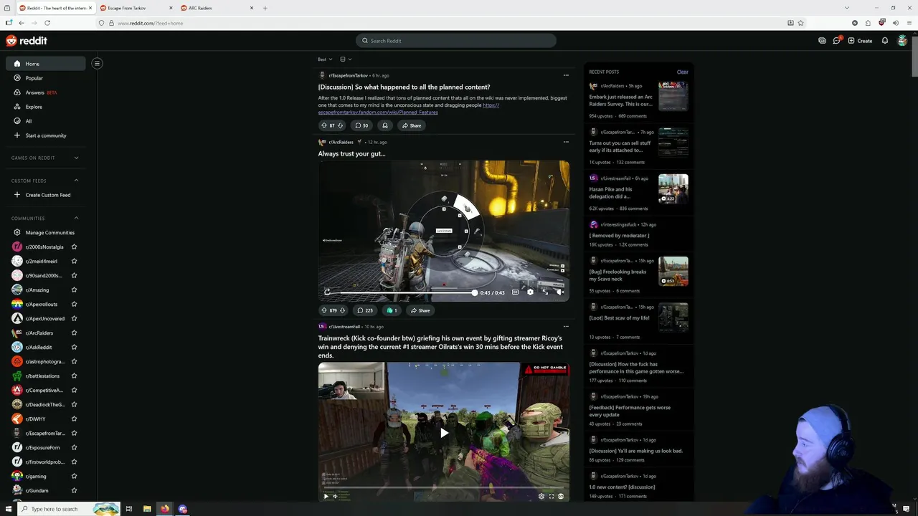Switch to the ARC Raiders tab
Image resolution: width=918 pixels, height=516 pixels.
217,8
